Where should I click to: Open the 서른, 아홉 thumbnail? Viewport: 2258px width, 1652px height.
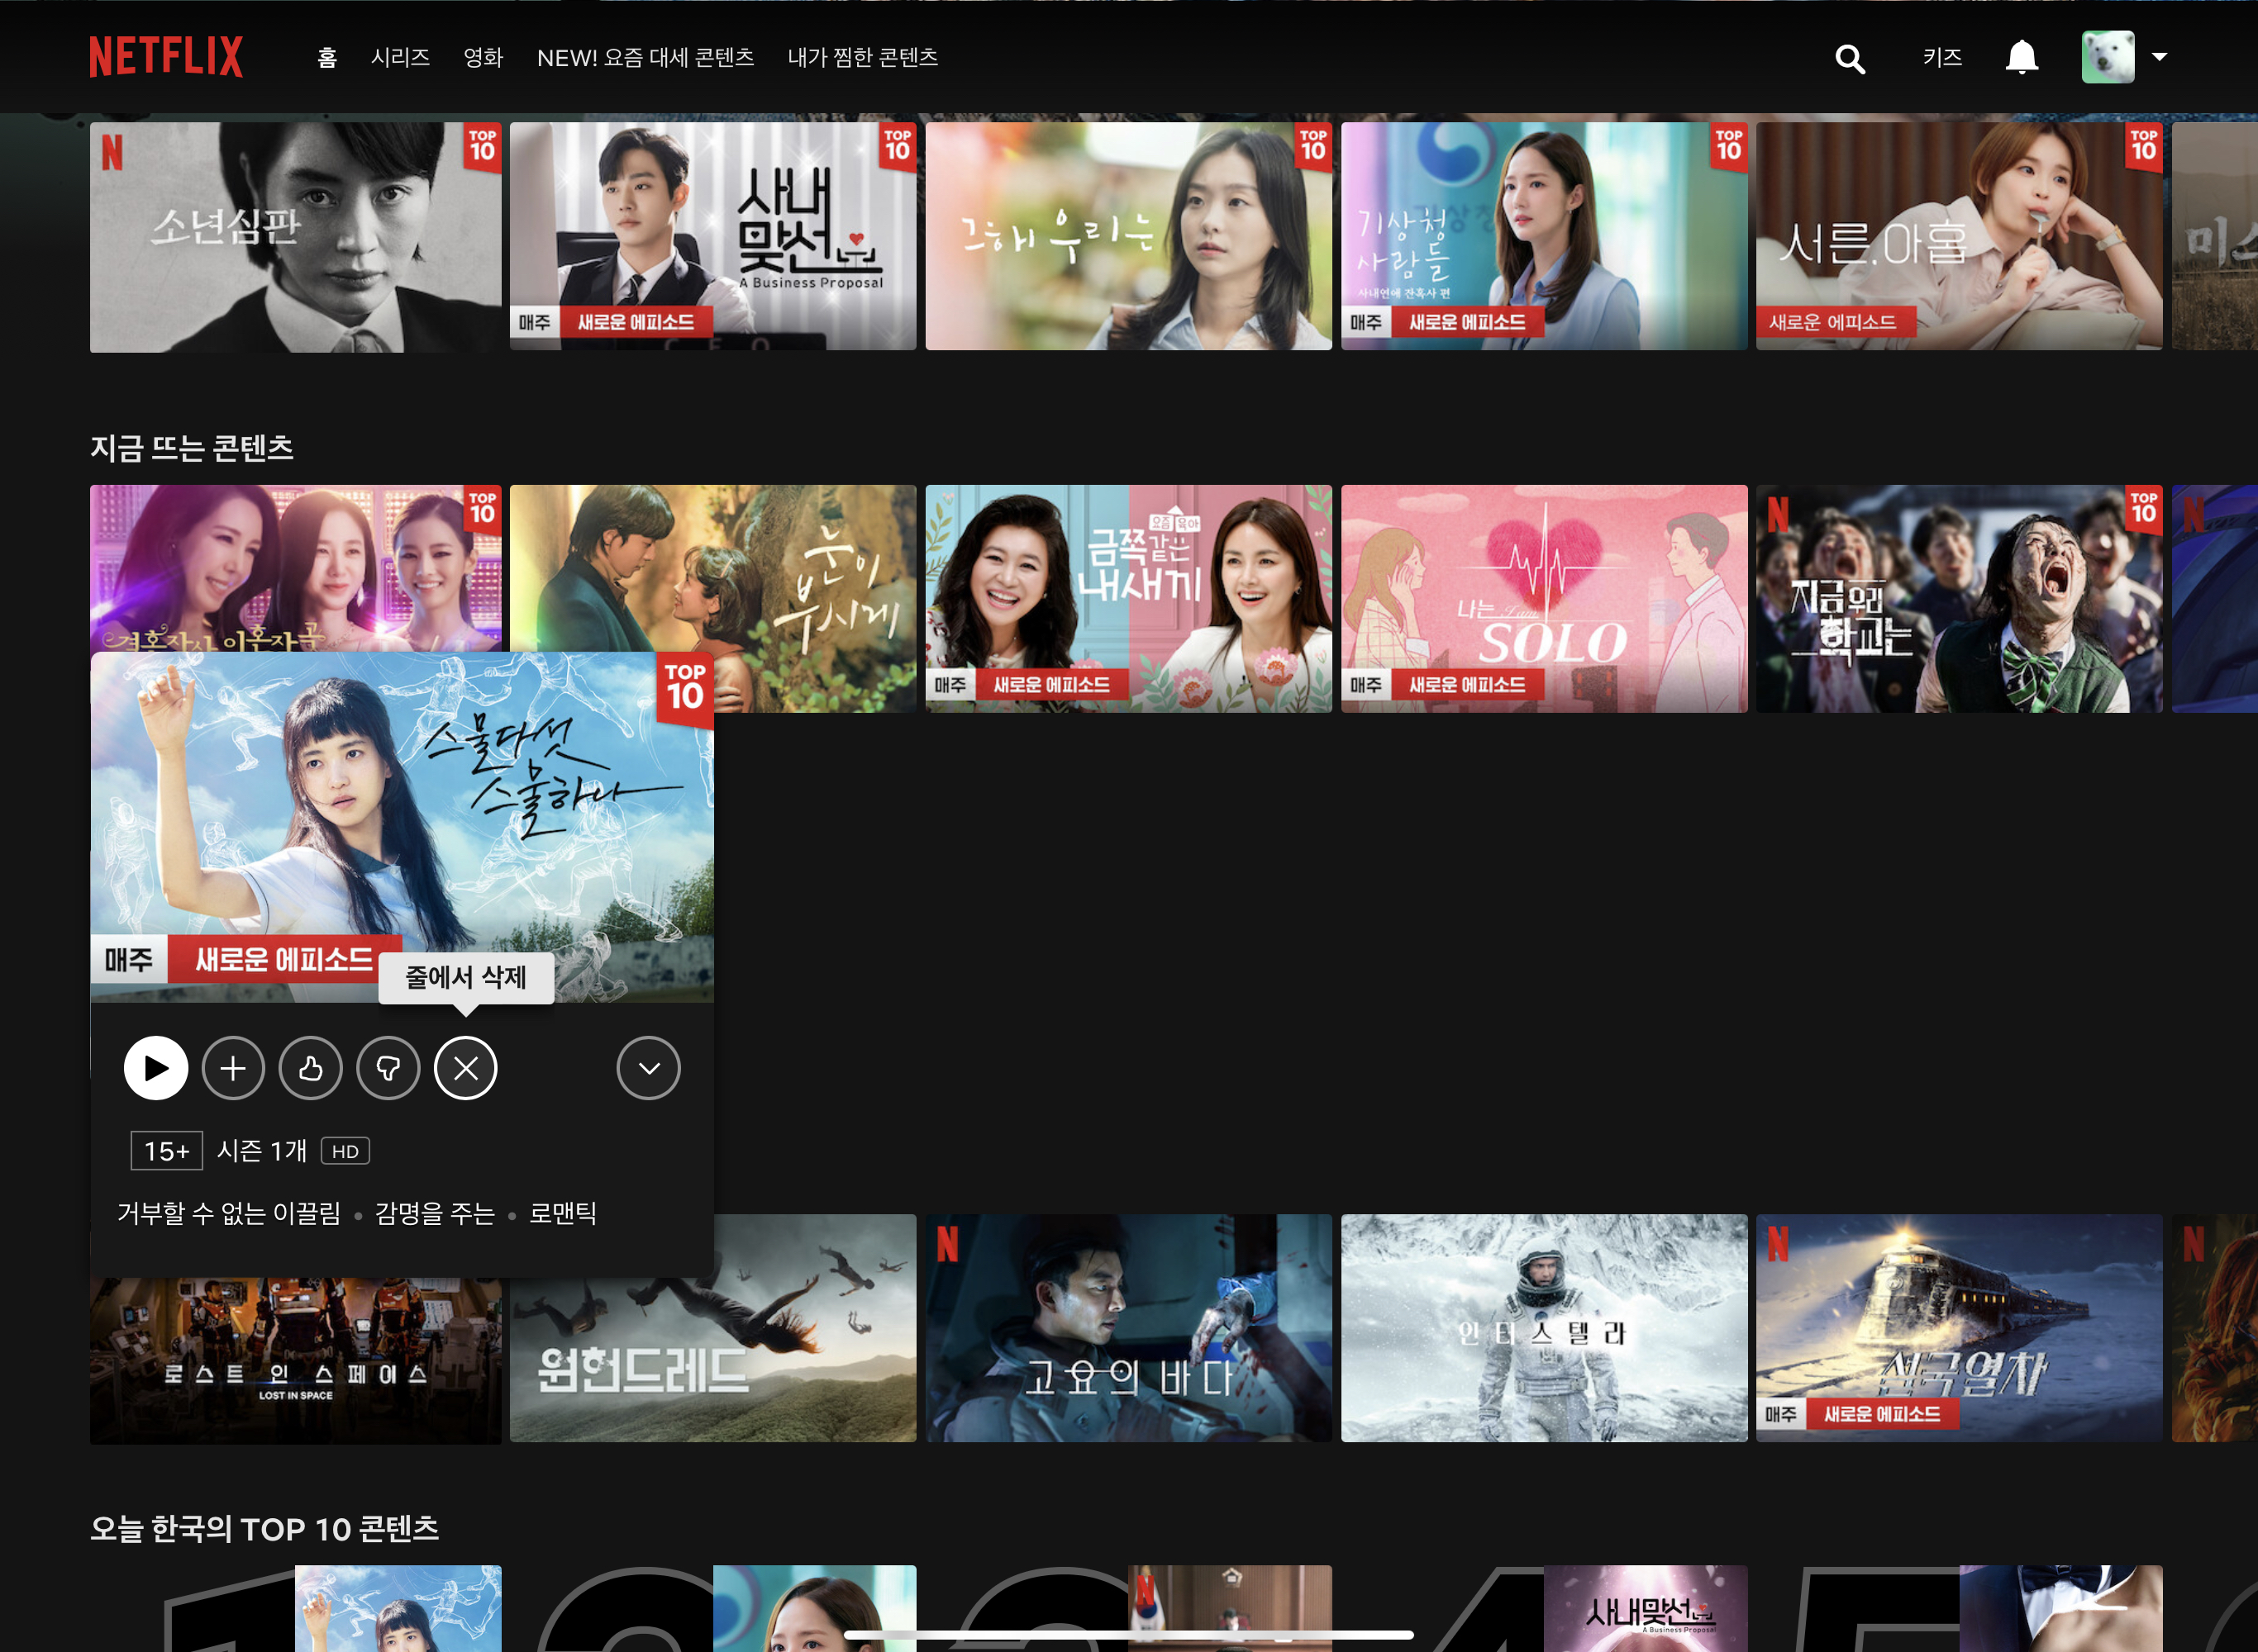1959,236
